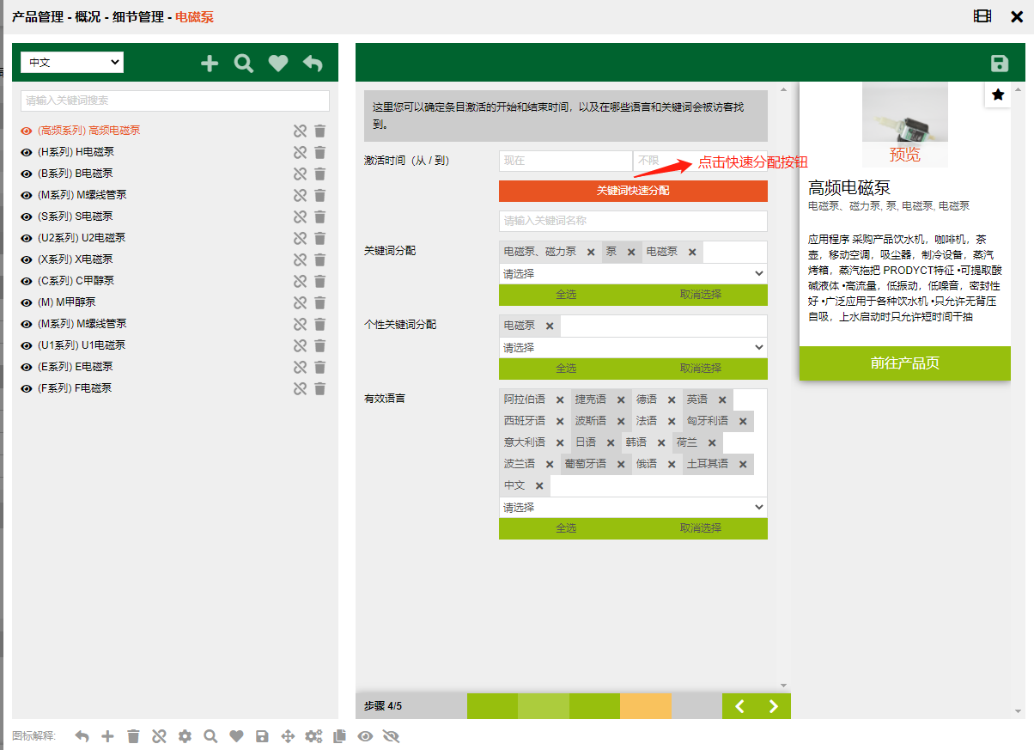Click the film layout icon at top right
Viewport: 1034px width, 750px height.
tap(982, 16)
